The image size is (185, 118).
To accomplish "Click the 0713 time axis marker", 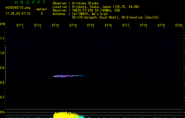I will click(55, 25).
